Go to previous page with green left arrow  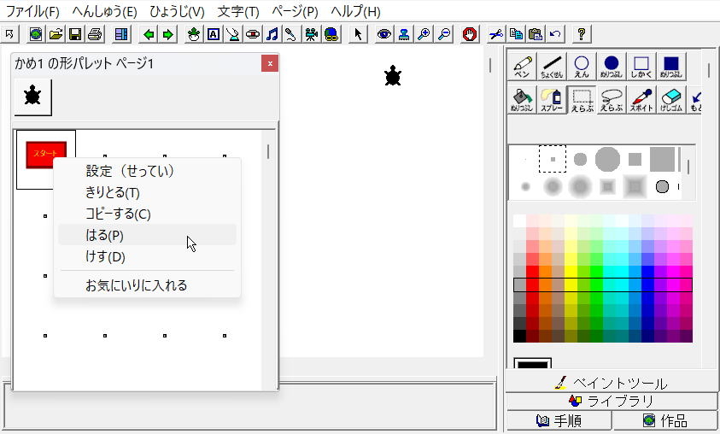pyautogui.click(x=149, y=34)
